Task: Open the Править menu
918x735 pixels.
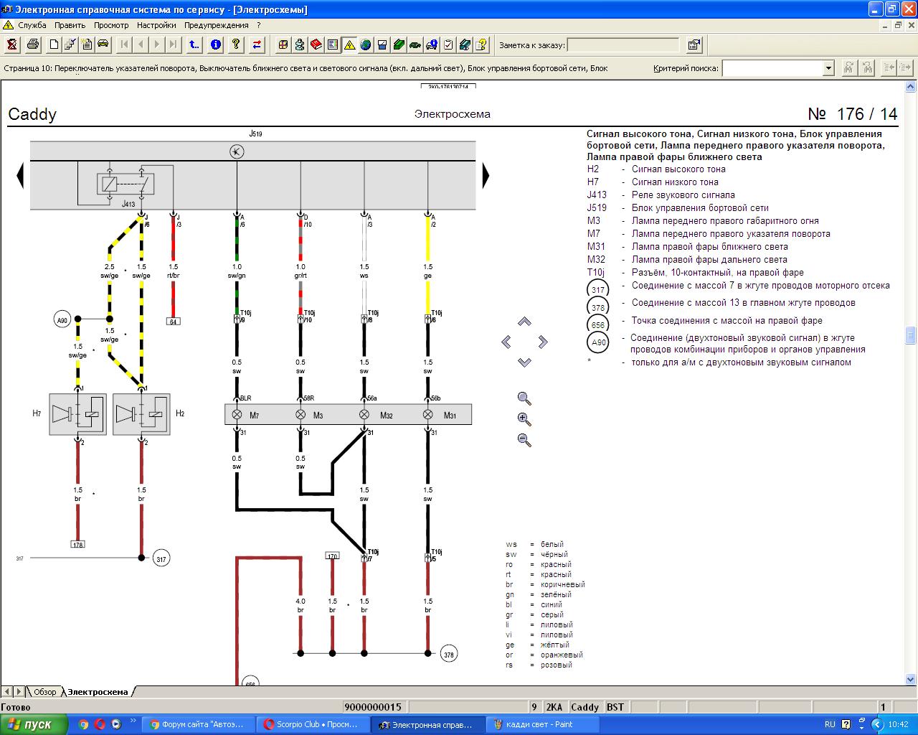Action: [70, 25]
